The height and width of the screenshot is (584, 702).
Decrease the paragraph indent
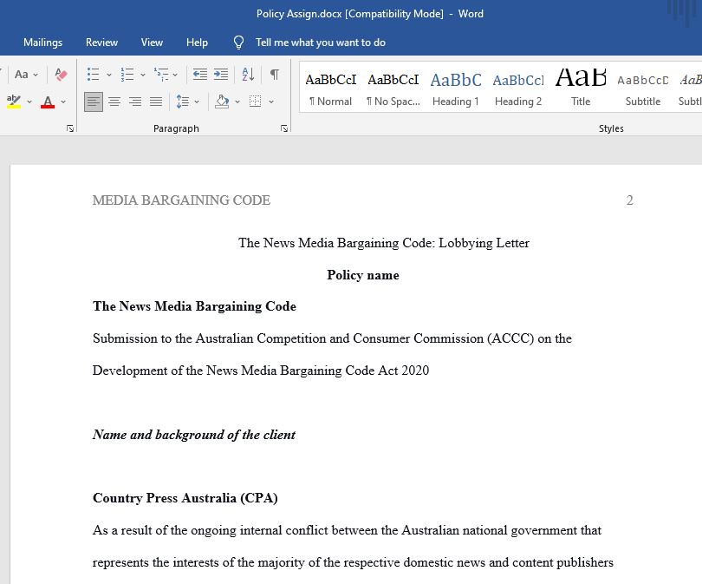199,75
